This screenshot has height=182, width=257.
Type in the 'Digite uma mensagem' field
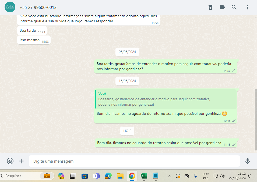(135, 161)
